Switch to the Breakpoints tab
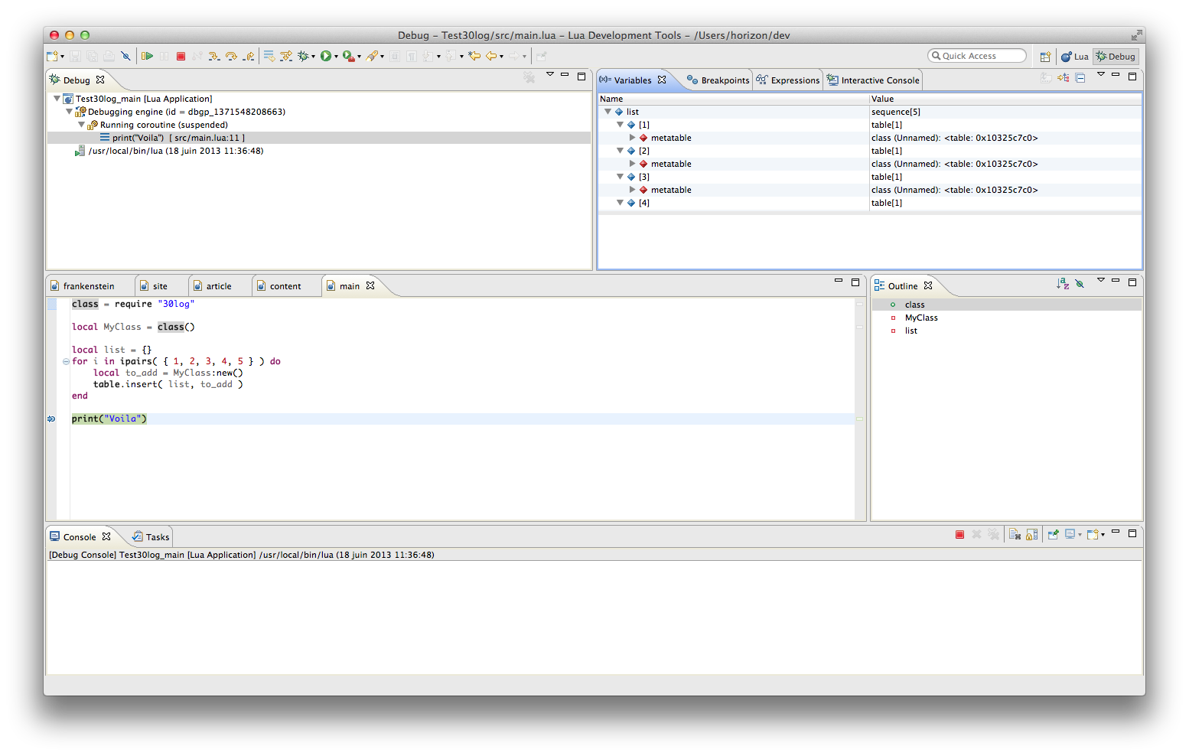The height and width of the screenshot is (756, 1189). (x=718, y=80)
